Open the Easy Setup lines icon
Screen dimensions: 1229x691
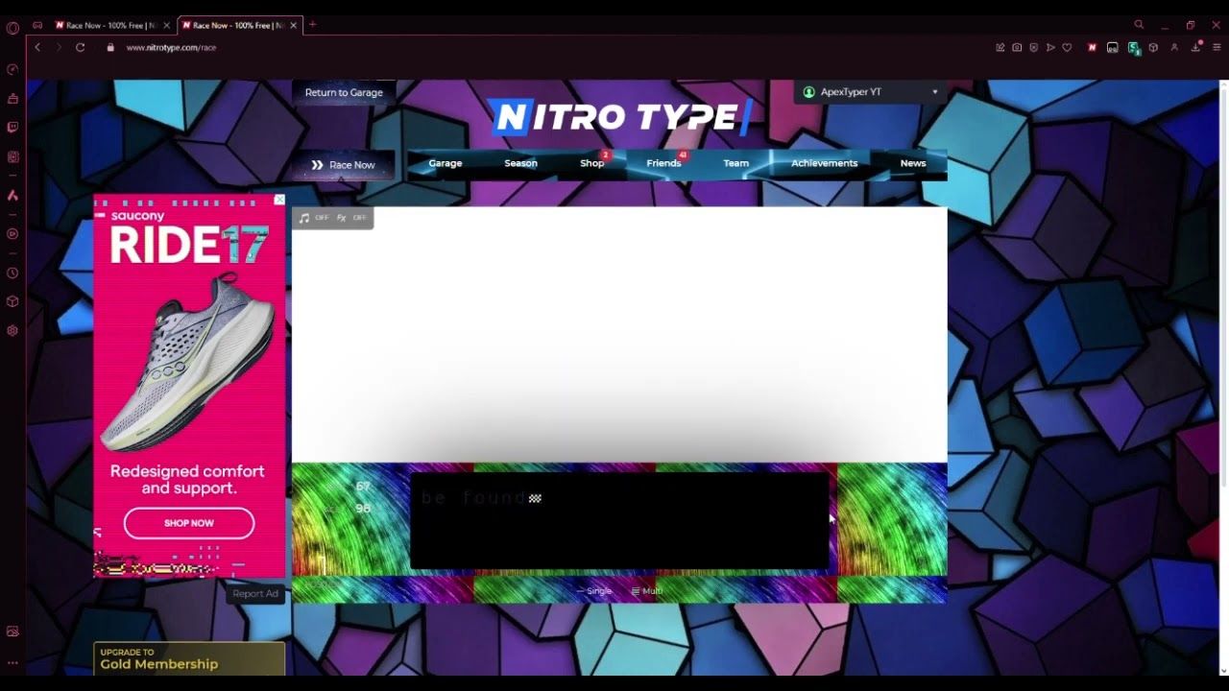pos(1217,47)
